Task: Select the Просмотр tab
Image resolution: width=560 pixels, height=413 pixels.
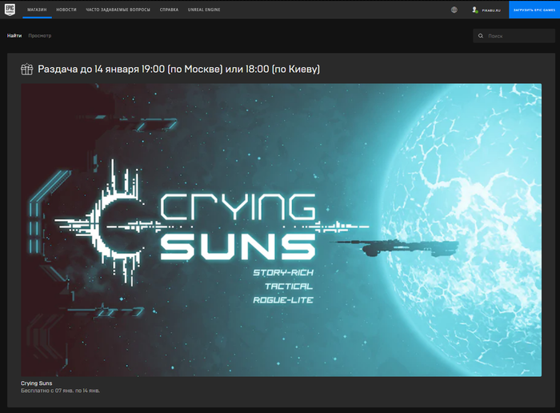Action: tap(40, 36)
